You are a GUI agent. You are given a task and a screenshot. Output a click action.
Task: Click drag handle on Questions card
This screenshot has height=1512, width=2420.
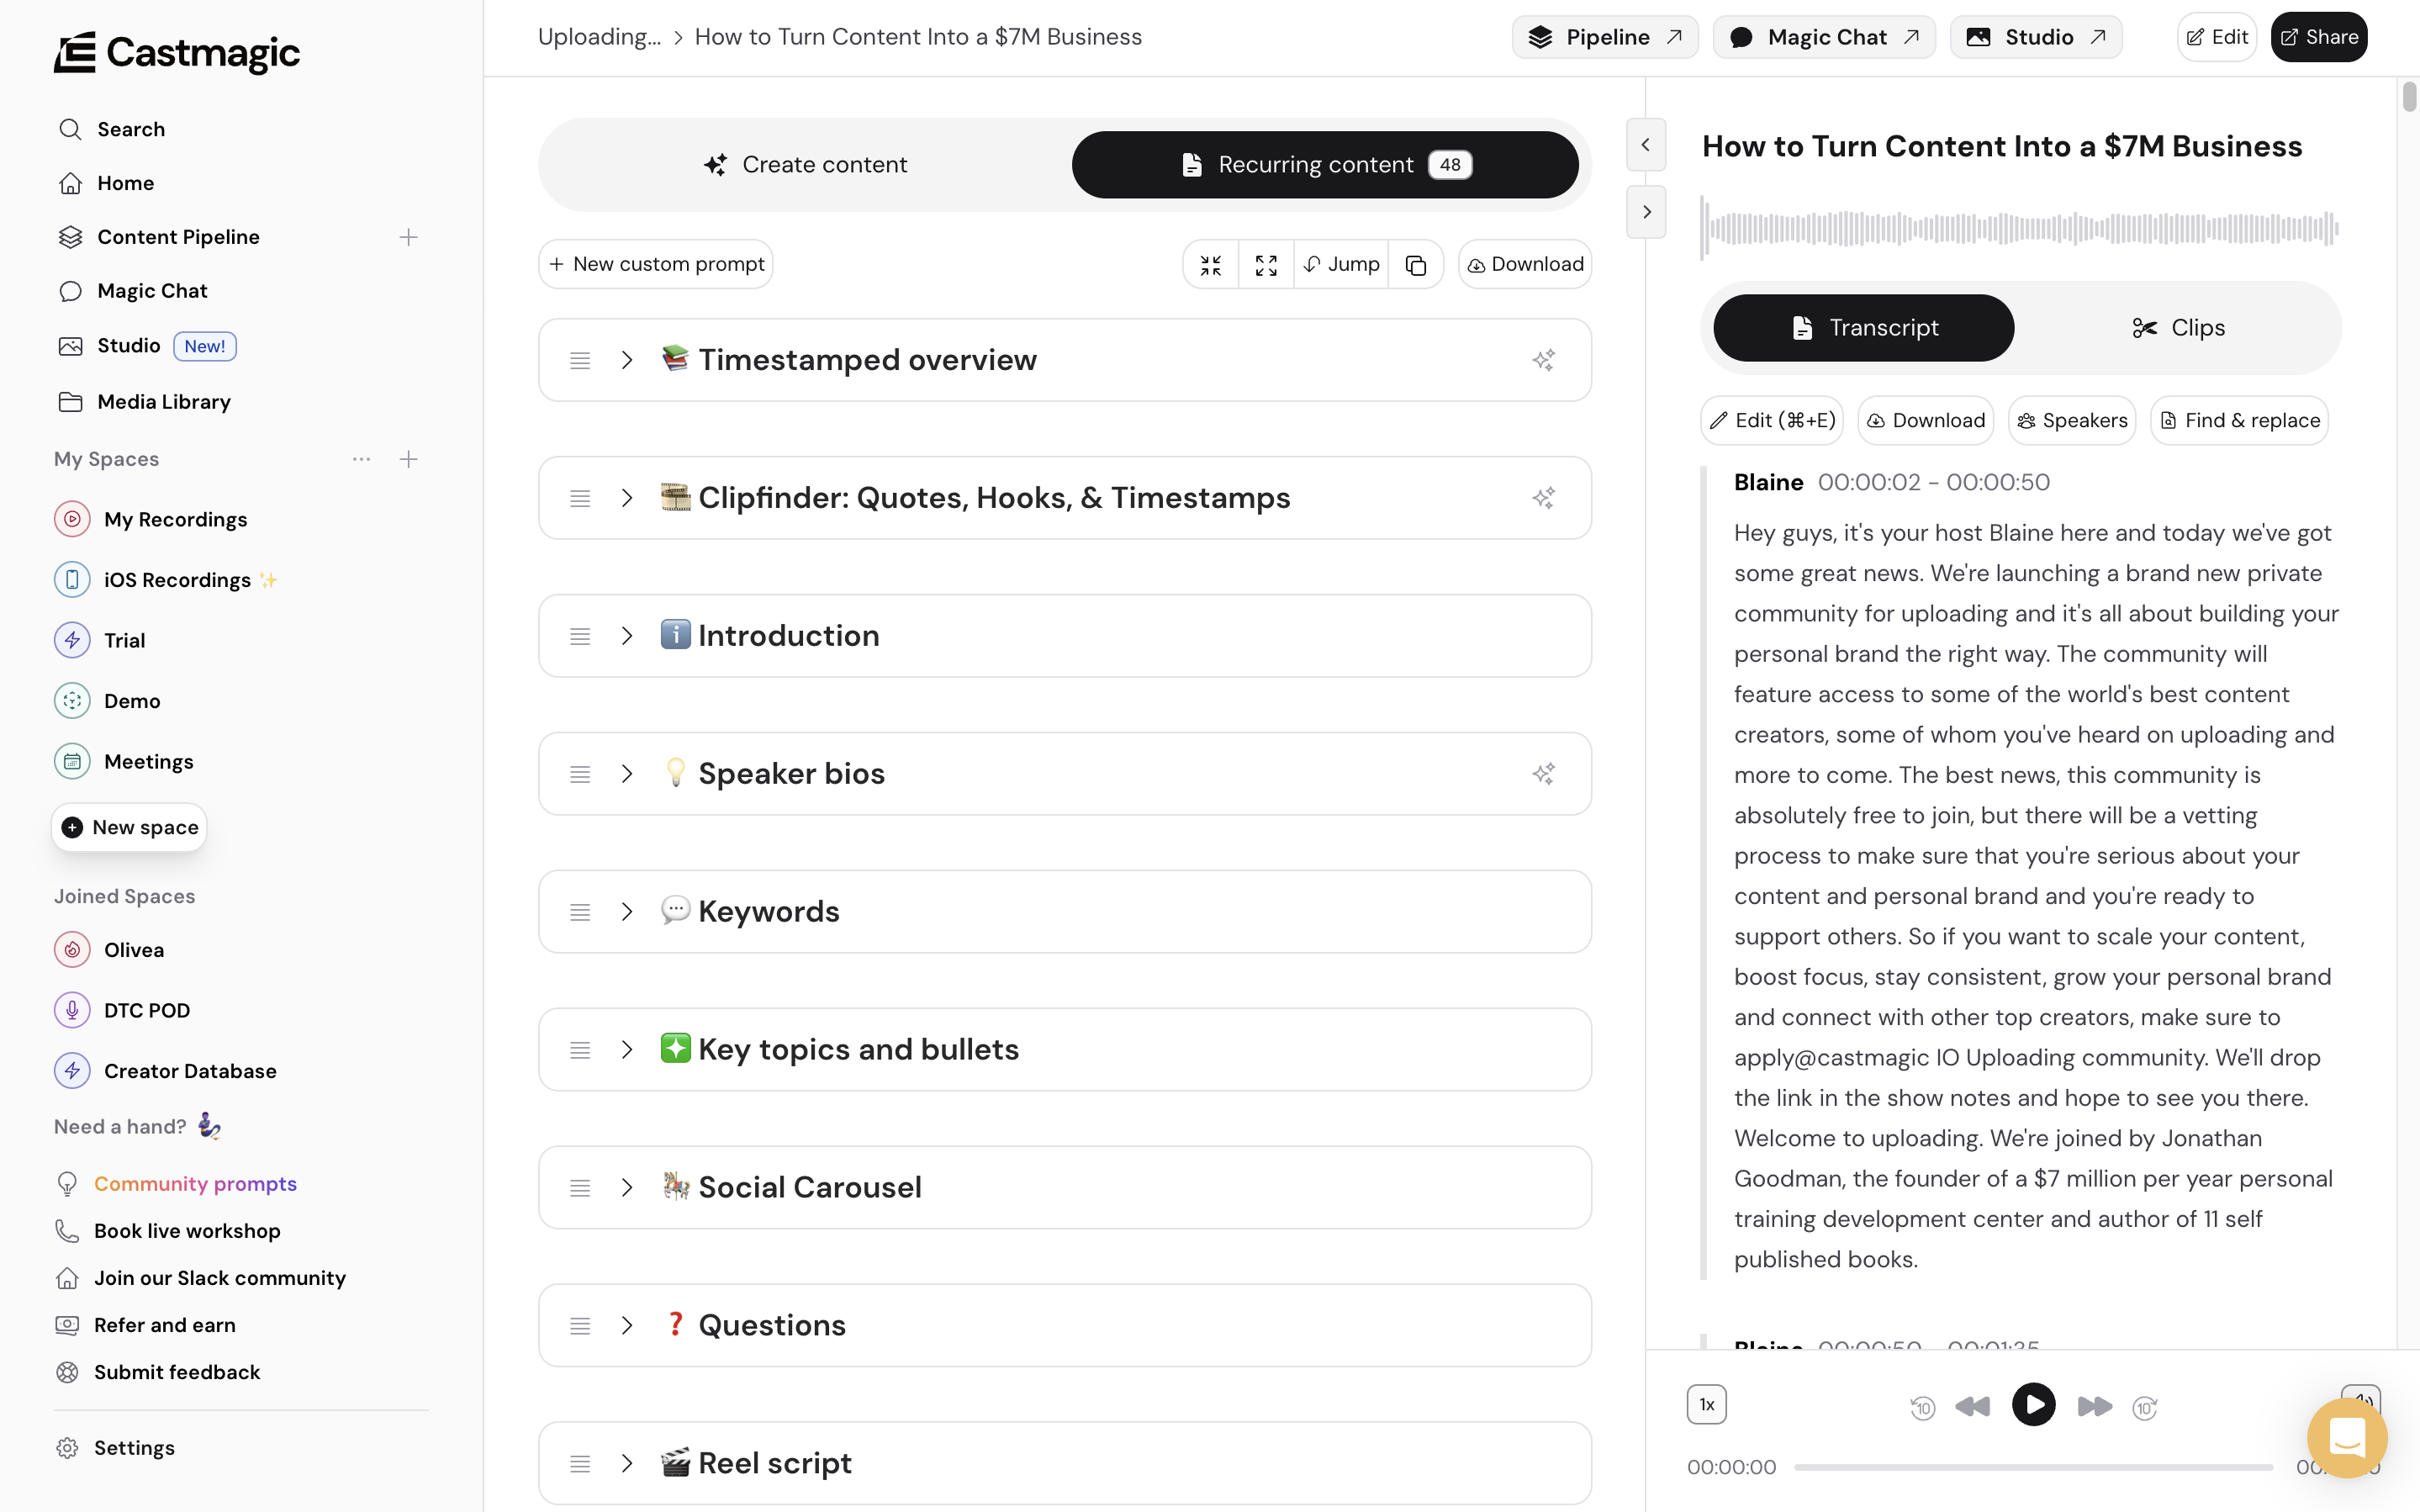pyautogui.click(x=579, y=1326)
